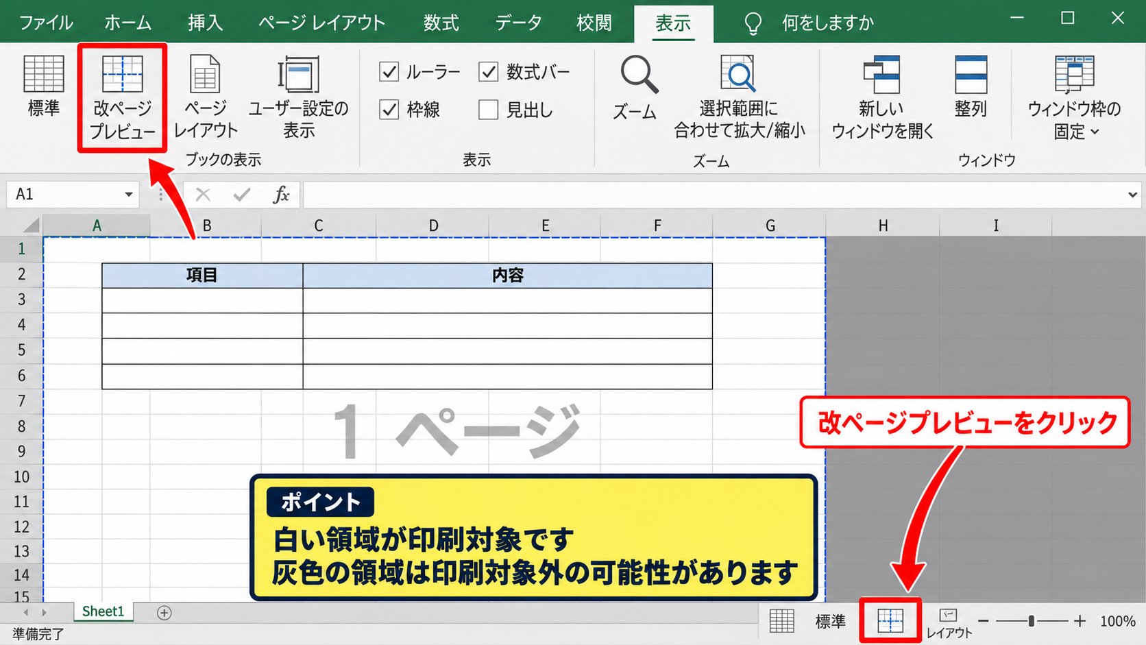Viewport: 1146px width, 645px height.
Task: Select column B header
Action: (206, 226)
